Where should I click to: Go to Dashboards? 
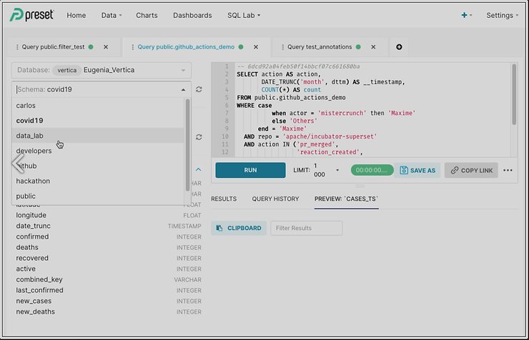click(x=192, y=15)
